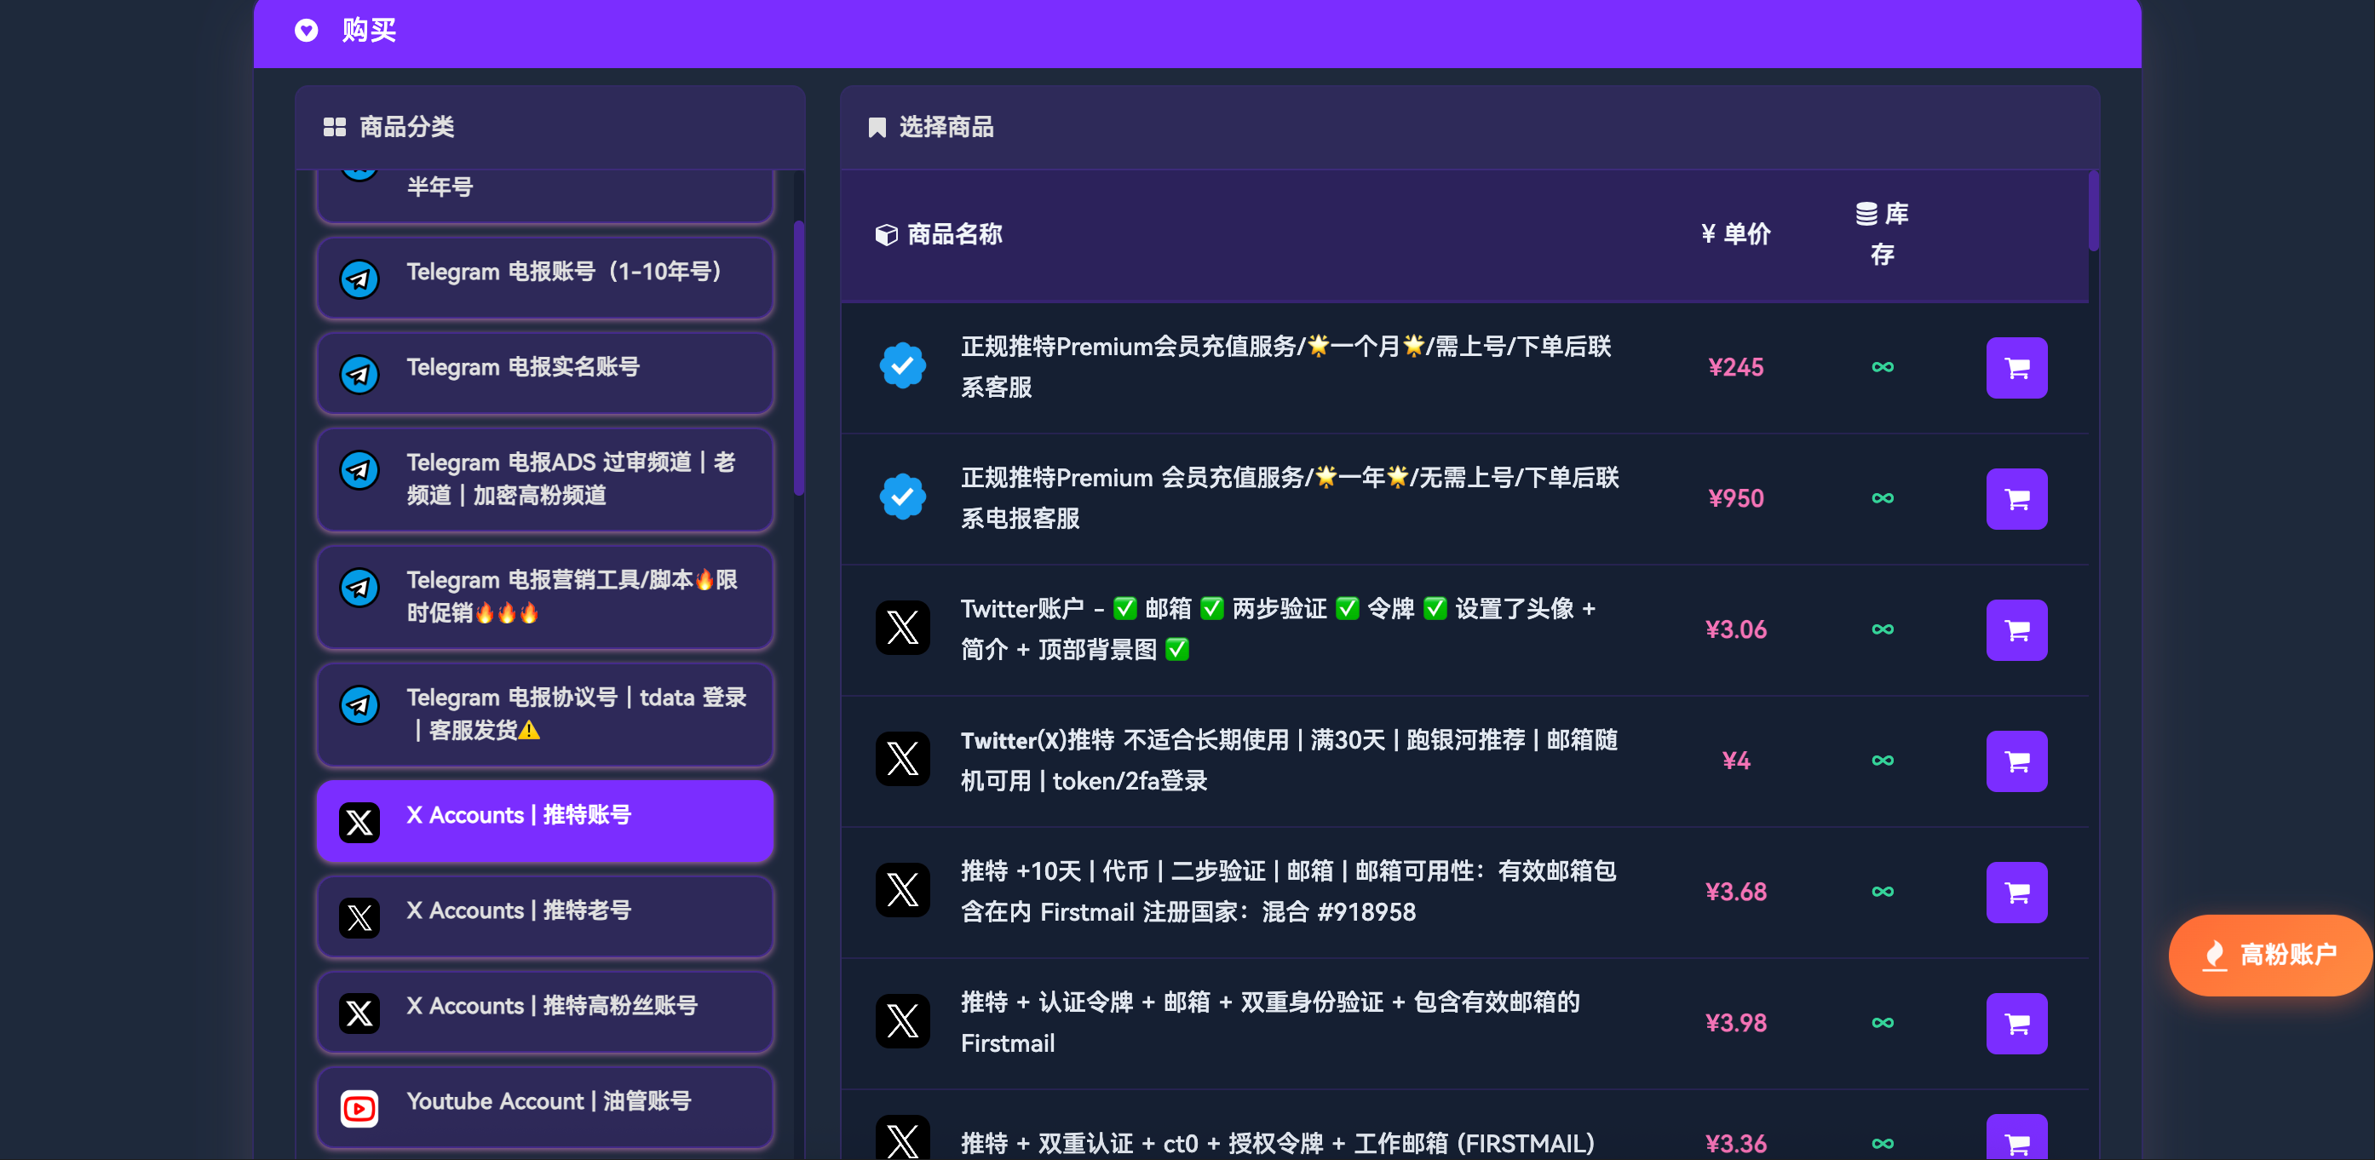Click the product table scrollbar thumb
2375x1160 pixels.
pos(2093,210)
